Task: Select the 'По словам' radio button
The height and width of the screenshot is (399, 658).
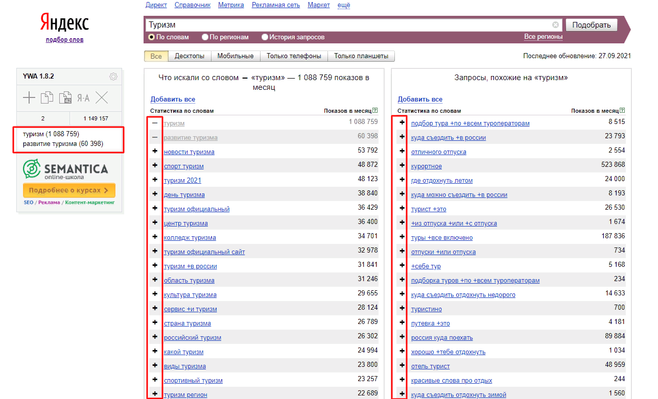Action: (x=152, y=37)
